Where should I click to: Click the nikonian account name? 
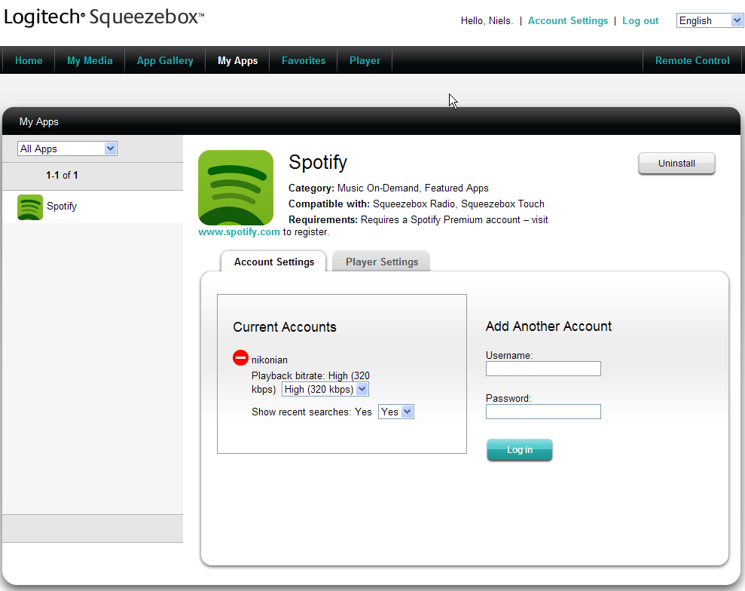(270, 360)
